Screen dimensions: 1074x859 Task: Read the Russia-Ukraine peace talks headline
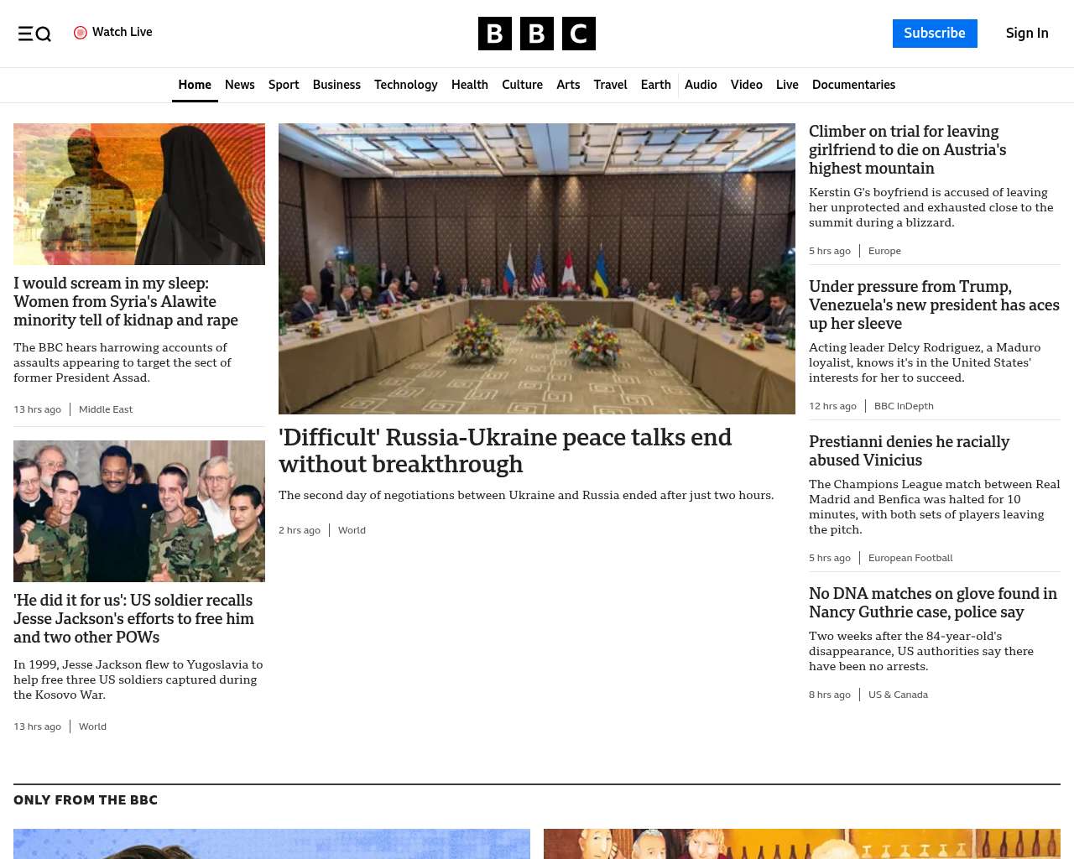[x=504, y=450]
